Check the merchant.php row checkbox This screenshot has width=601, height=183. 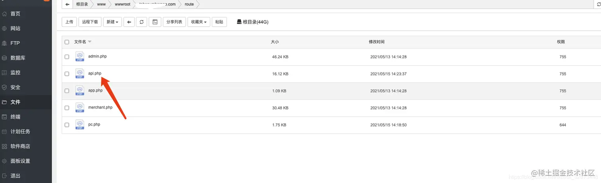pos(67,108)
